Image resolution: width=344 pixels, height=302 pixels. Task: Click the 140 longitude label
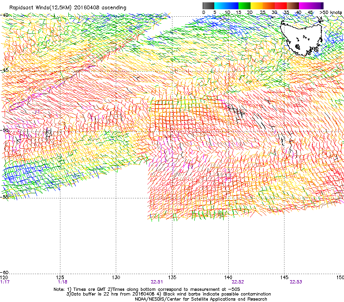click(228, 277)
